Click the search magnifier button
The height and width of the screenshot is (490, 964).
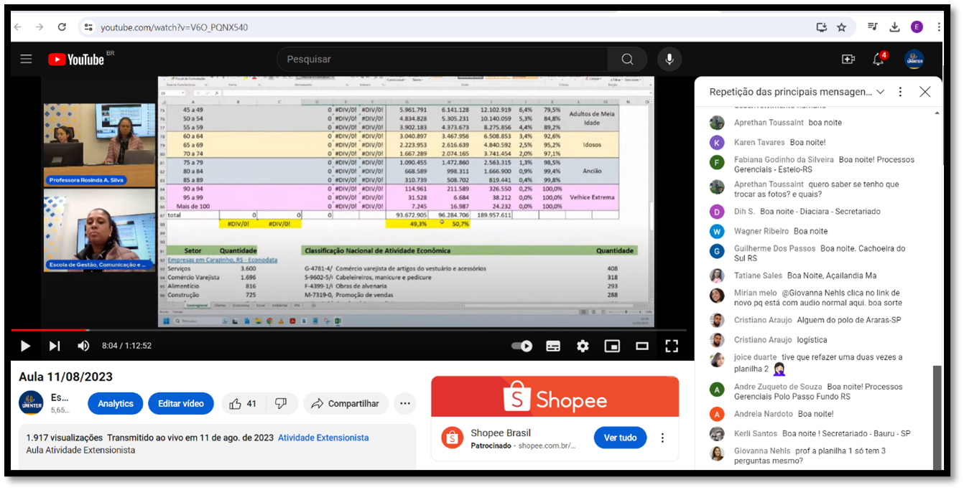(x=627, y=60)
